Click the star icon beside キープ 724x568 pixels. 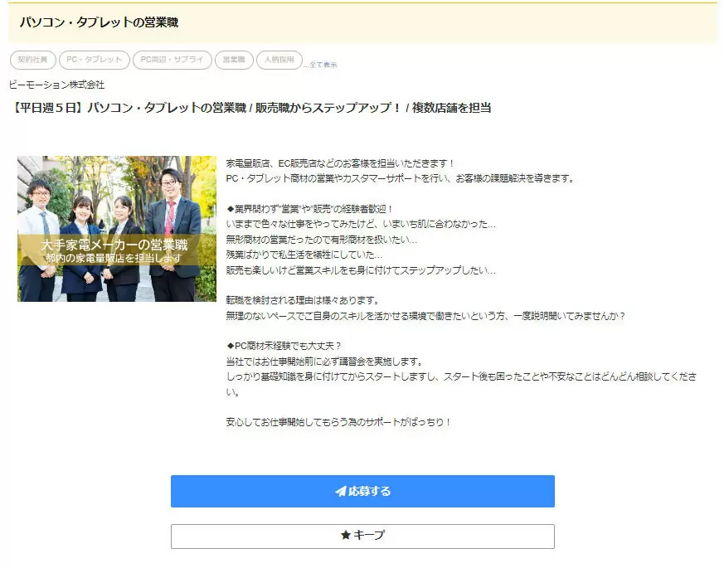coord(345,535)
